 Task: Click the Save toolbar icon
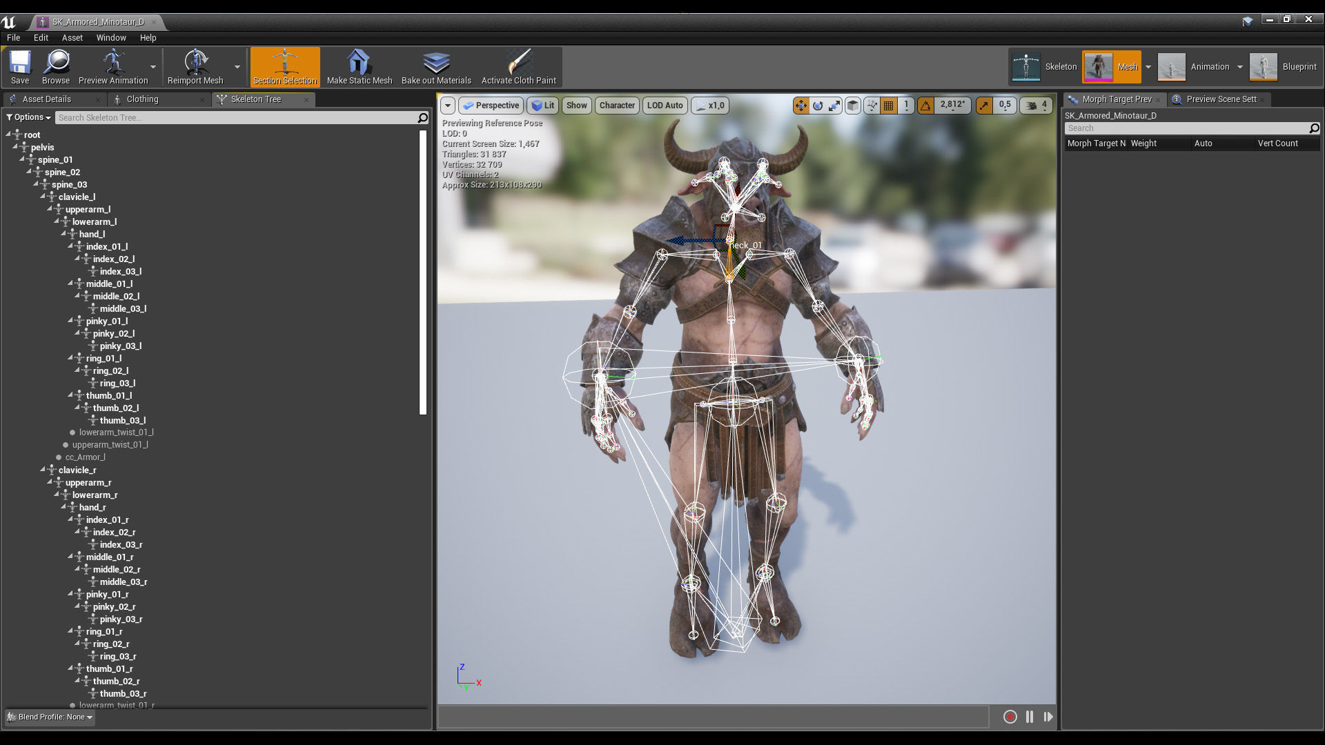pos(20,67)
